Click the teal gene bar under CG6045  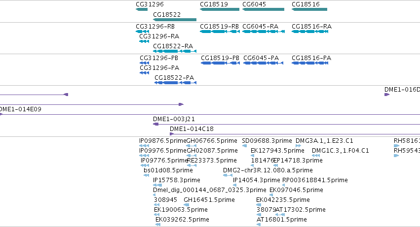264,9
